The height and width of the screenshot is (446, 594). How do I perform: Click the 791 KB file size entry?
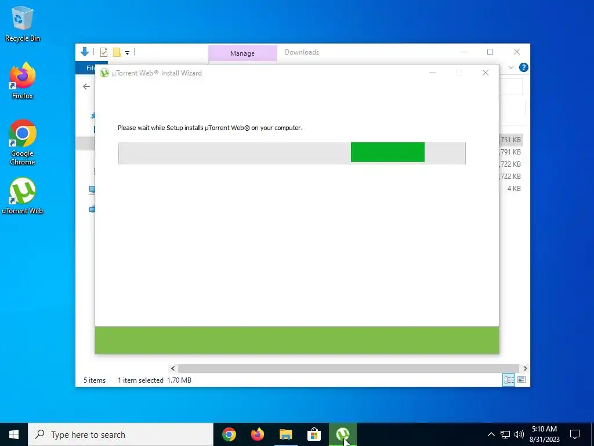click(510, 152)
